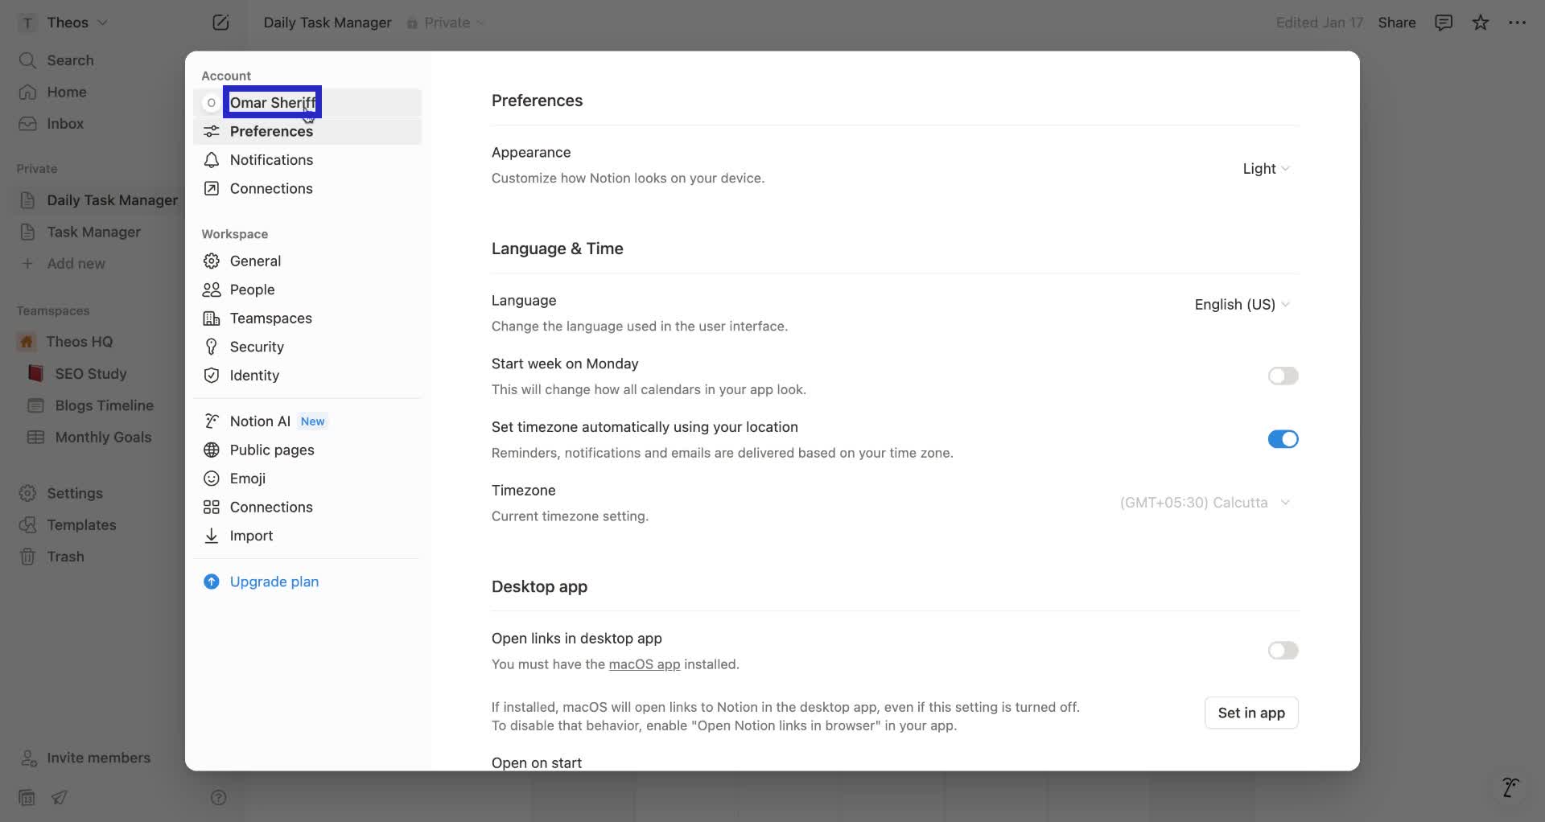Select the Emoji settings icon
The height and width of the screenshot is (822, 1545).
click(211, 478)
